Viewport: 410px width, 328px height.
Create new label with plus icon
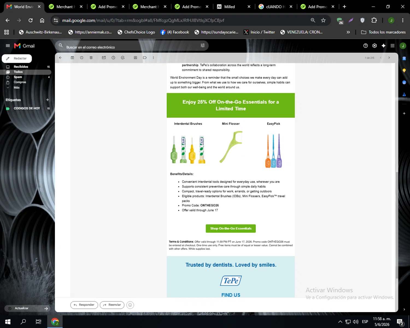pos(48,100)
